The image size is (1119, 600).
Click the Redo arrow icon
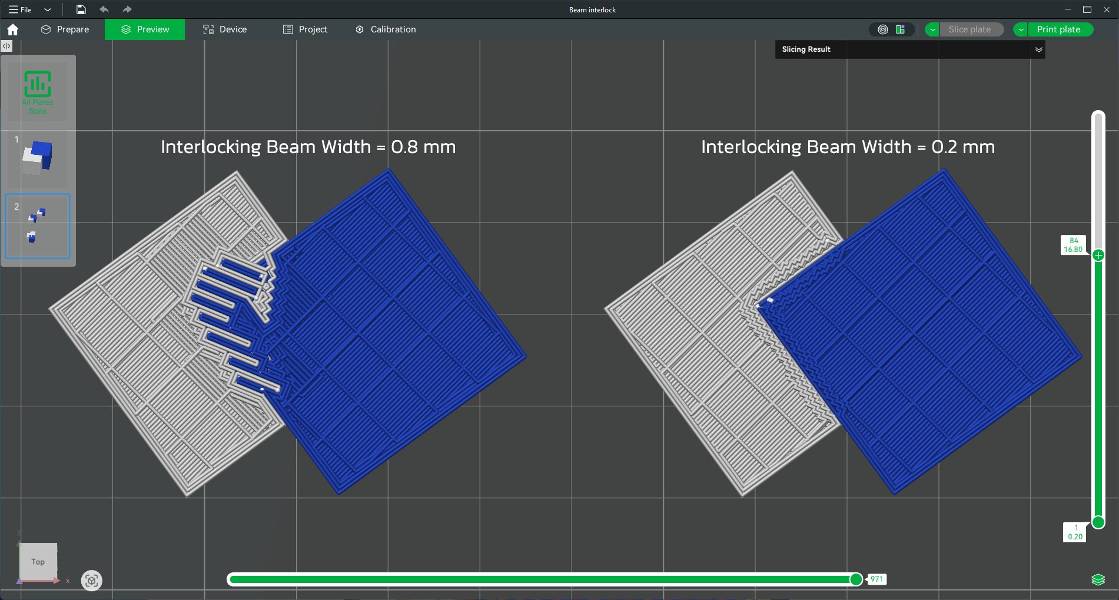pyautogui.click(x=127, y=9)
